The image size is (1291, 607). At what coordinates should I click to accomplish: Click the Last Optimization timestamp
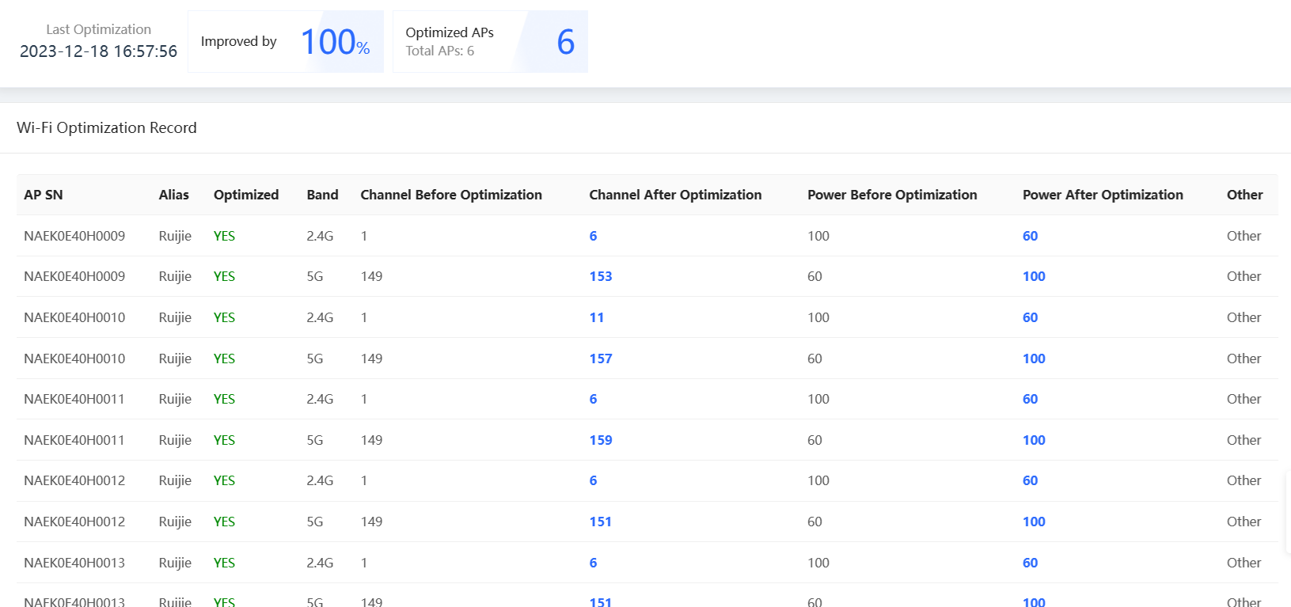coord(98,51)
